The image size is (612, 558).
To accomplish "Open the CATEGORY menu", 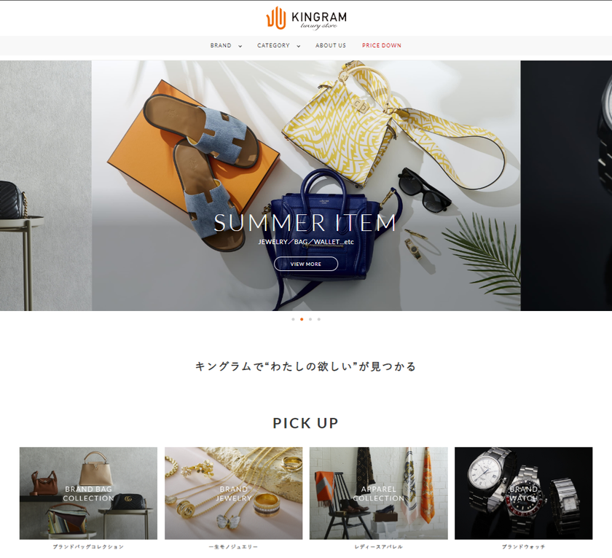I will (273, 46).
